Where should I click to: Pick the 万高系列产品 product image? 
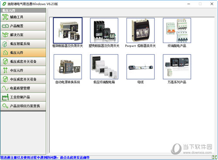177,67
